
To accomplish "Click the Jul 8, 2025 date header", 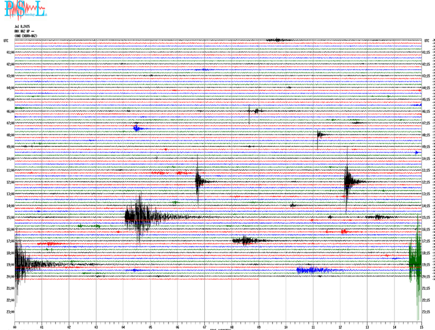I will coord(22,27).
